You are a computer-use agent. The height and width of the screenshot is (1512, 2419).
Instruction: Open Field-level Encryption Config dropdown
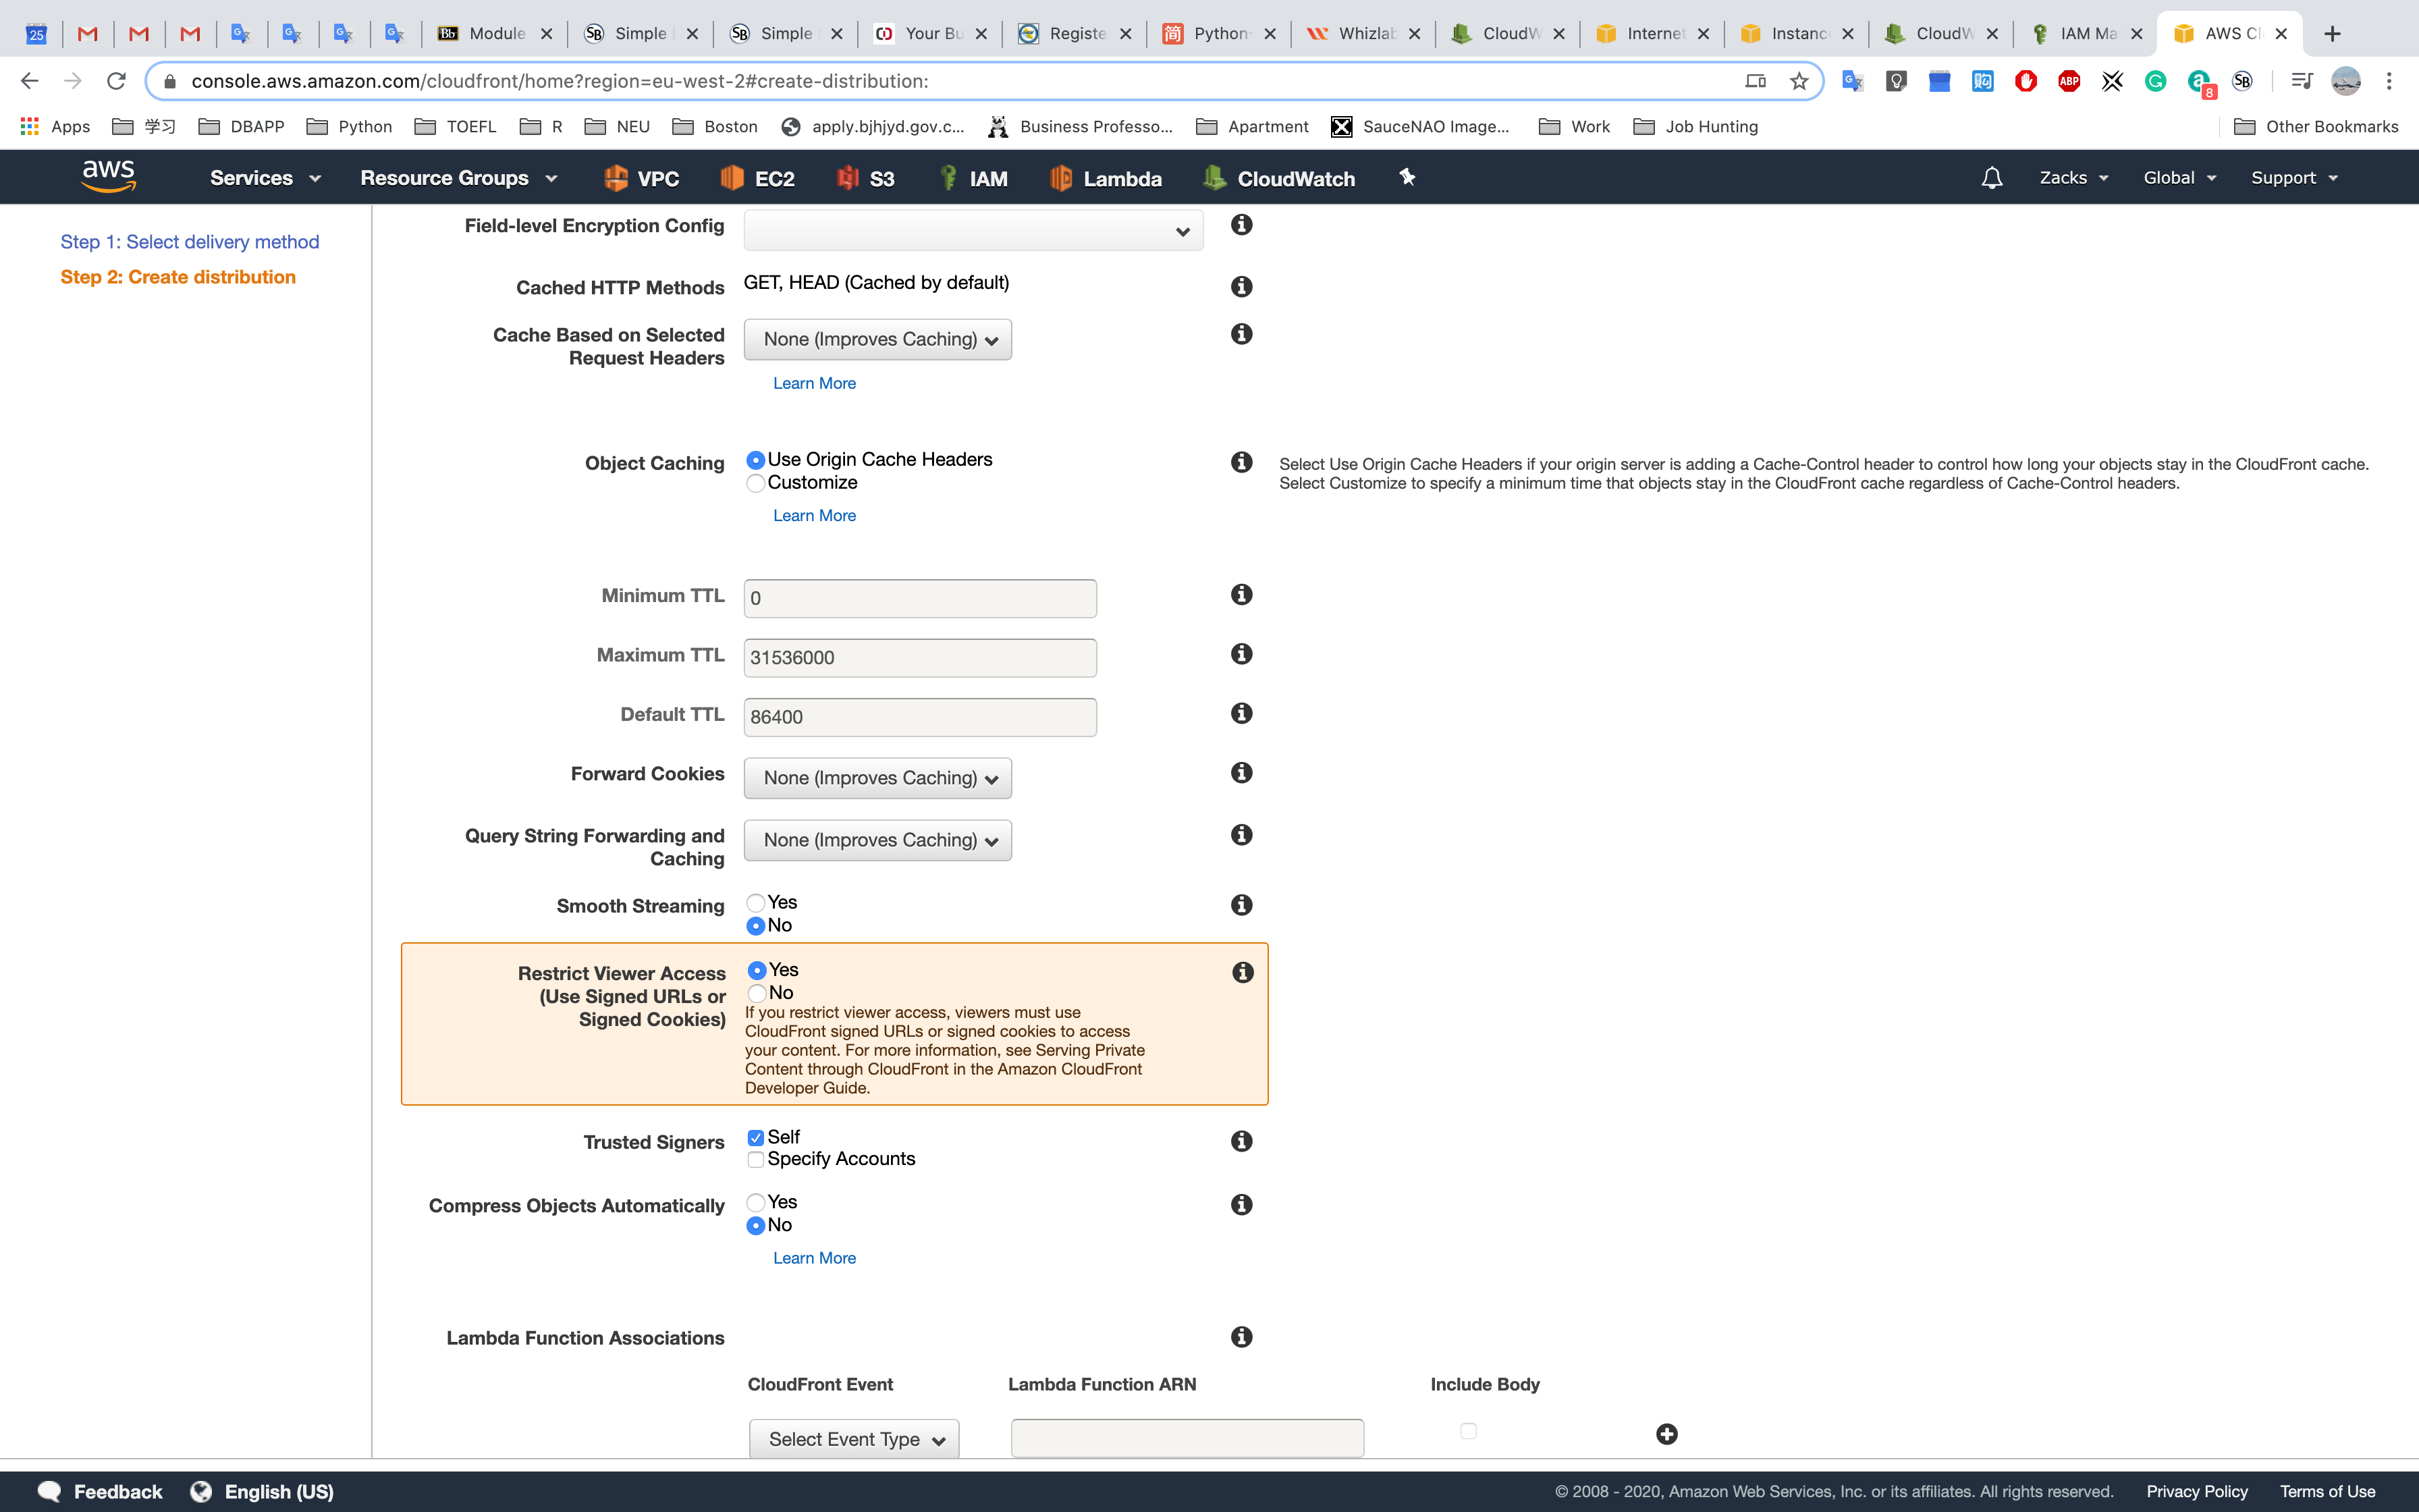(973, 231)
